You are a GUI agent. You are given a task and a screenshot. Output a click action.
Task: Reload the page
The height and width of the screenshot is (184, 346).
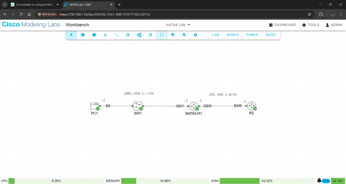pos(21,14)
